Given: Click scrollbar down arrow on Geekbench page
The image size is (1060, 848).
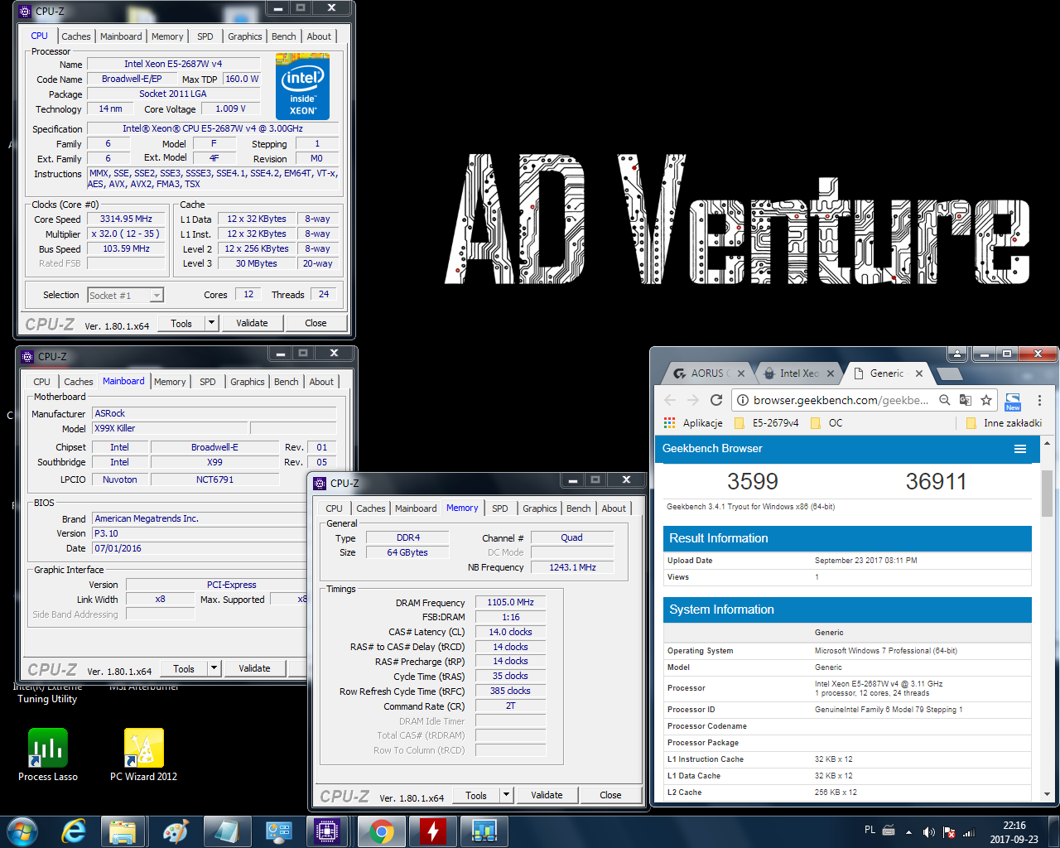Looking at the screenshot, I should click(1047, 794).
